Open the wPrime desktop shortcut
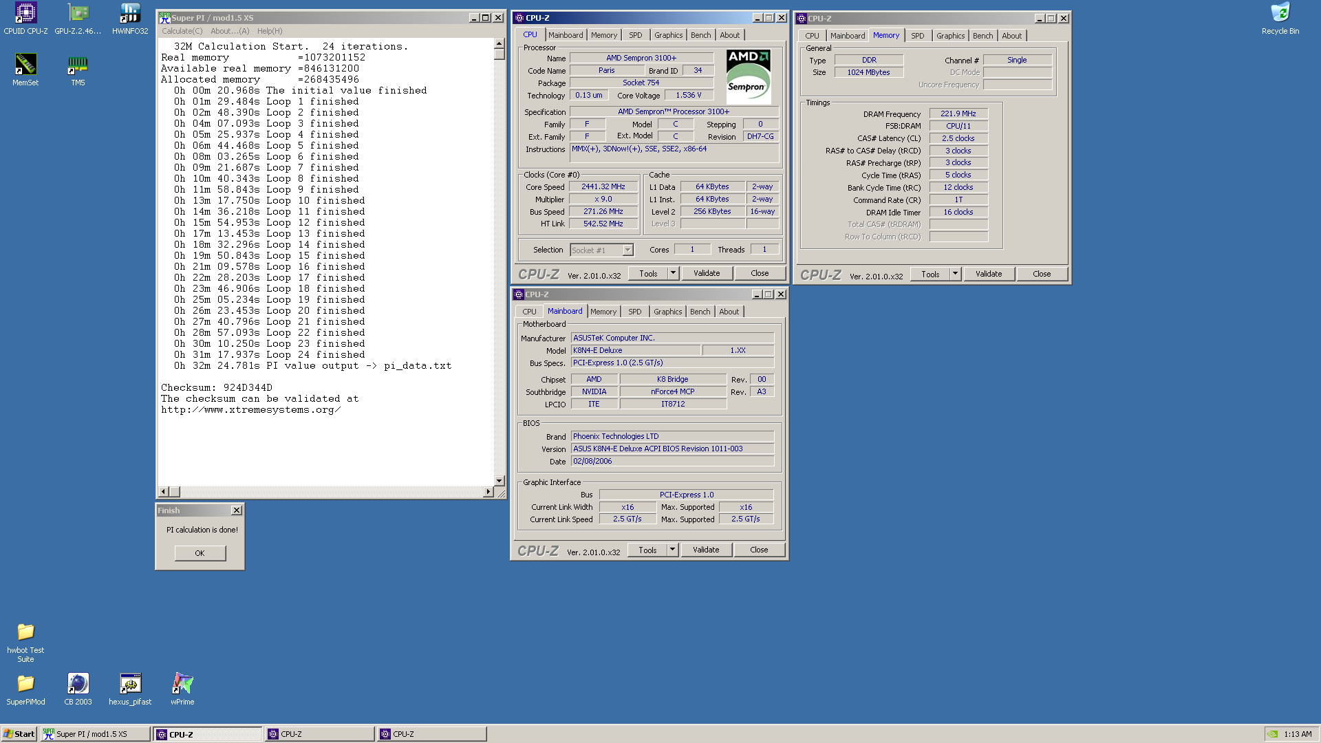This screenshot has width=1321, height=743. (x=182, y=689)
